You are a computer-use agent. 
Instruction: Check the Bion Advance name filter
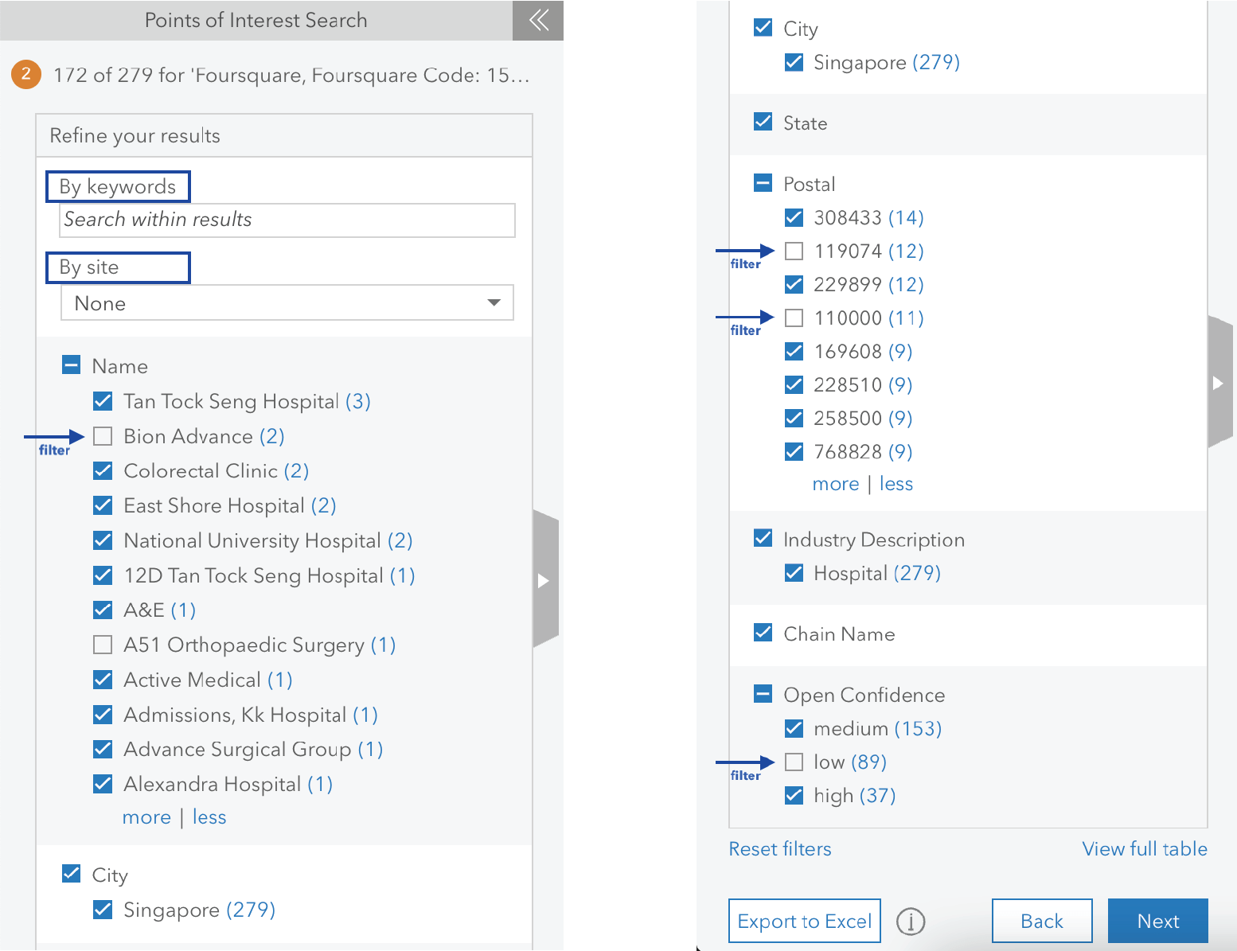click(102, 435)
